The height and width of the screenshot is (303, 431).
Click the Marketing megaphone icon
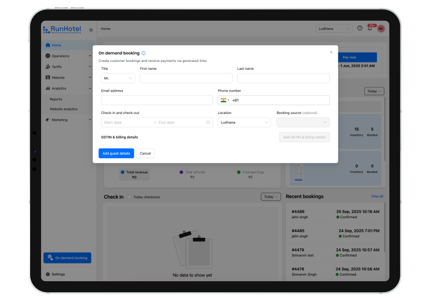coord(47,120)
